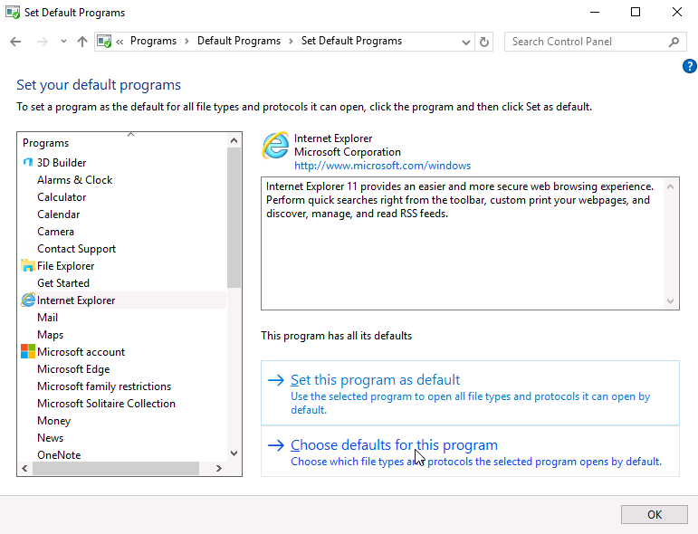Go up one level with Up arrow
Image resolution: width=698 pixels, height=534 pixels.
pos(82,42)
